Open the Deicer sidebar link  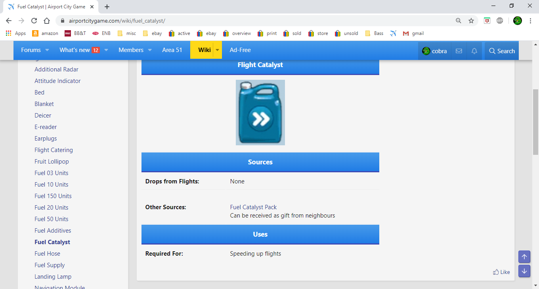pyautogui.click(x=43, y=116)
